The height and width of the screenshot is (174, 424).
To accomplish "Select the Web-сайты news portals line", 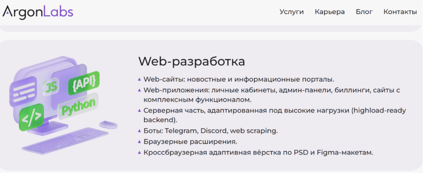I will [x=238, y=79].
